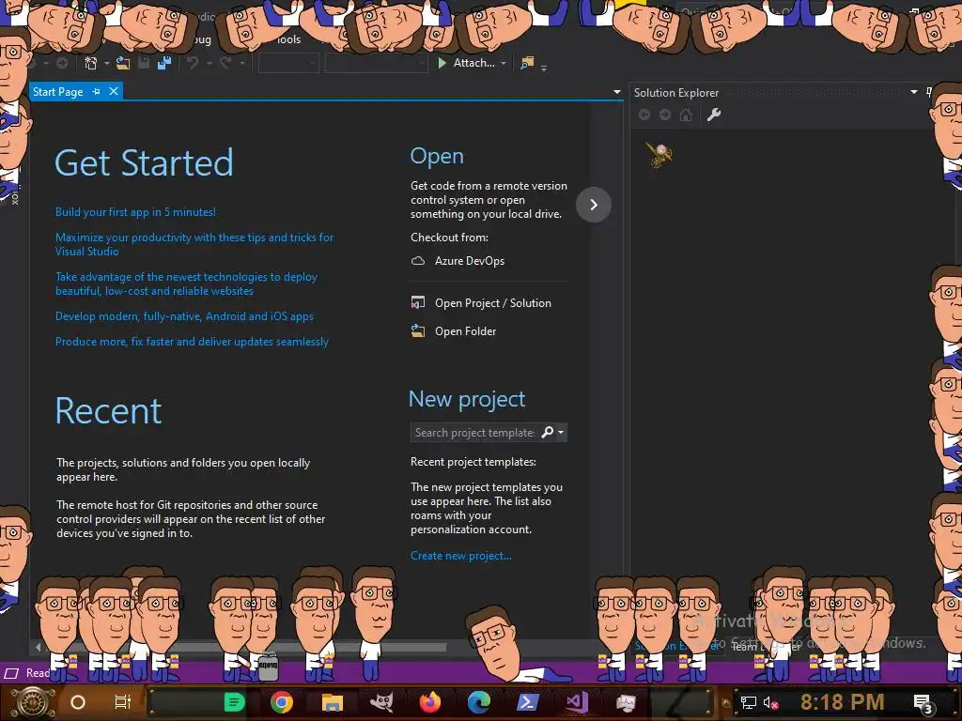Image resolution: width=962 pixels, height=721 pixels.
Task: Click the Save All toolbar icon
Action: pos(164,63)
